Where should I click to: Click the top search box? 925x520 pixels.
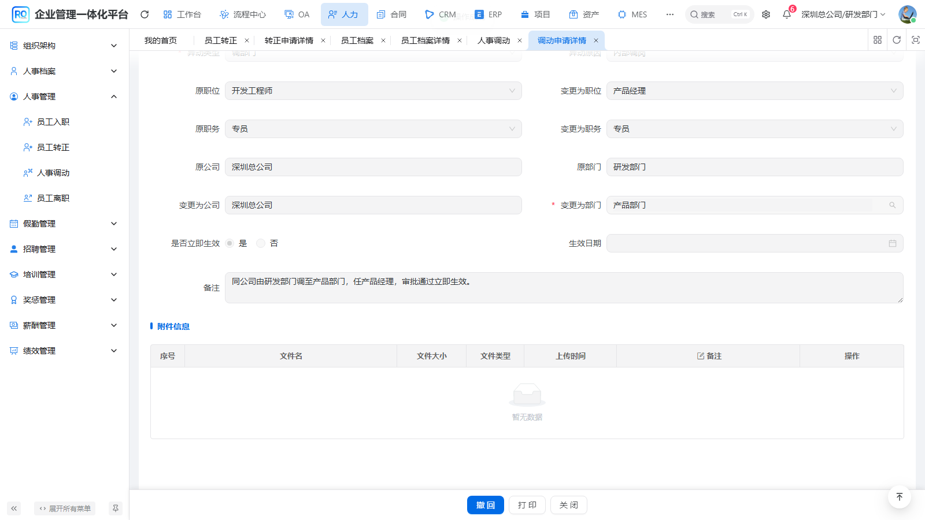[x=719, y=14]
